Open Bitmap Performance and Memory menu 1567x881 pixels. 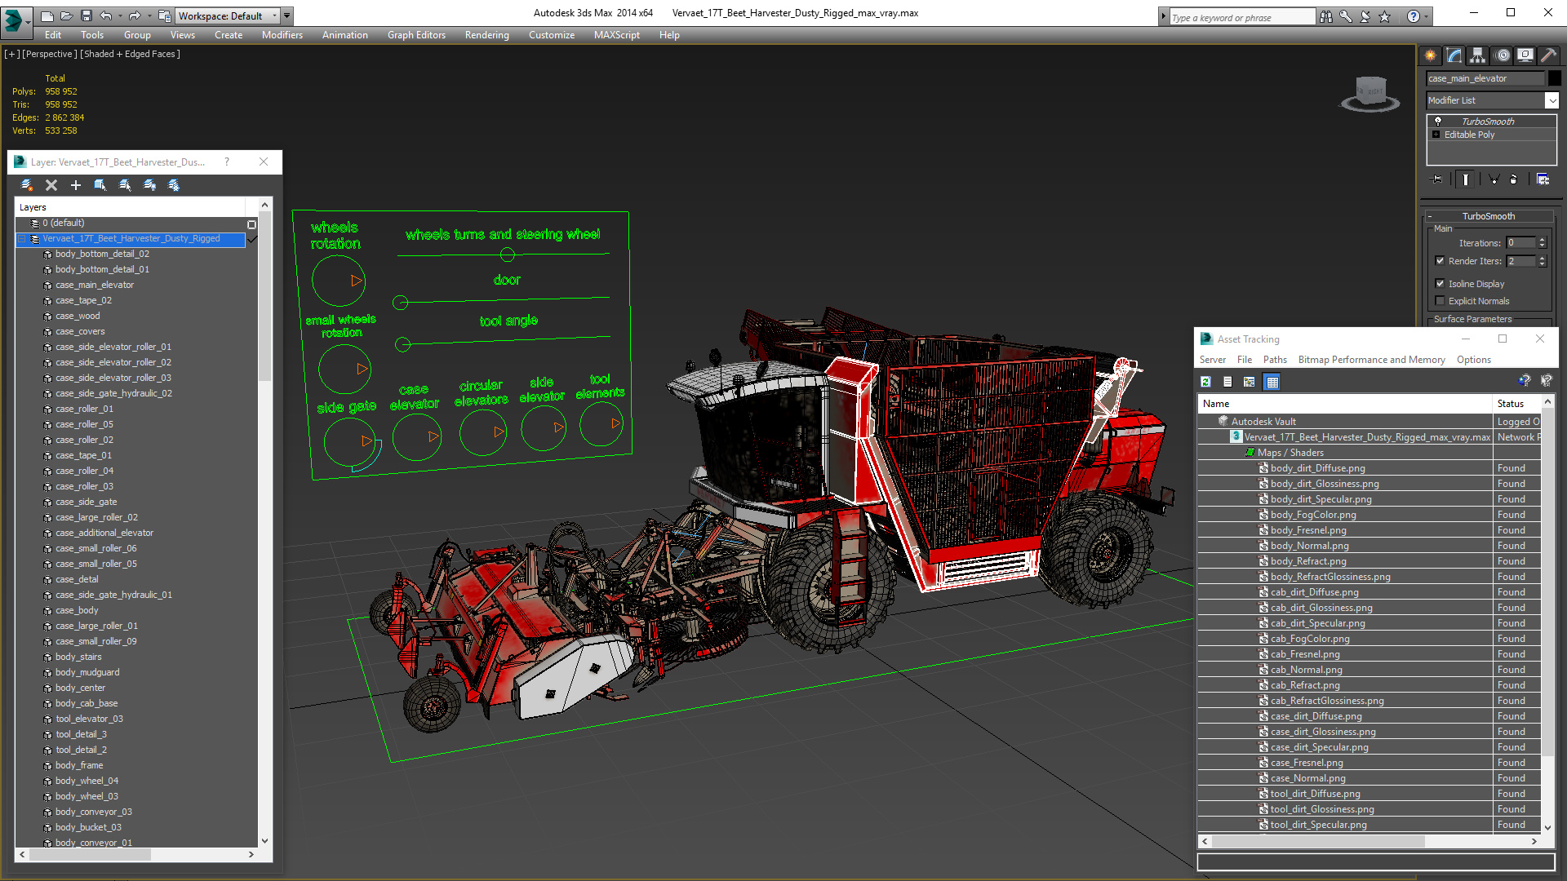click(x=1371, y=360)
